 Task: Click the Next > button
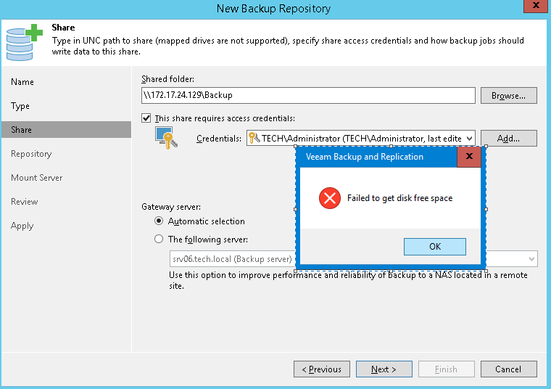[x=384, y=369]
